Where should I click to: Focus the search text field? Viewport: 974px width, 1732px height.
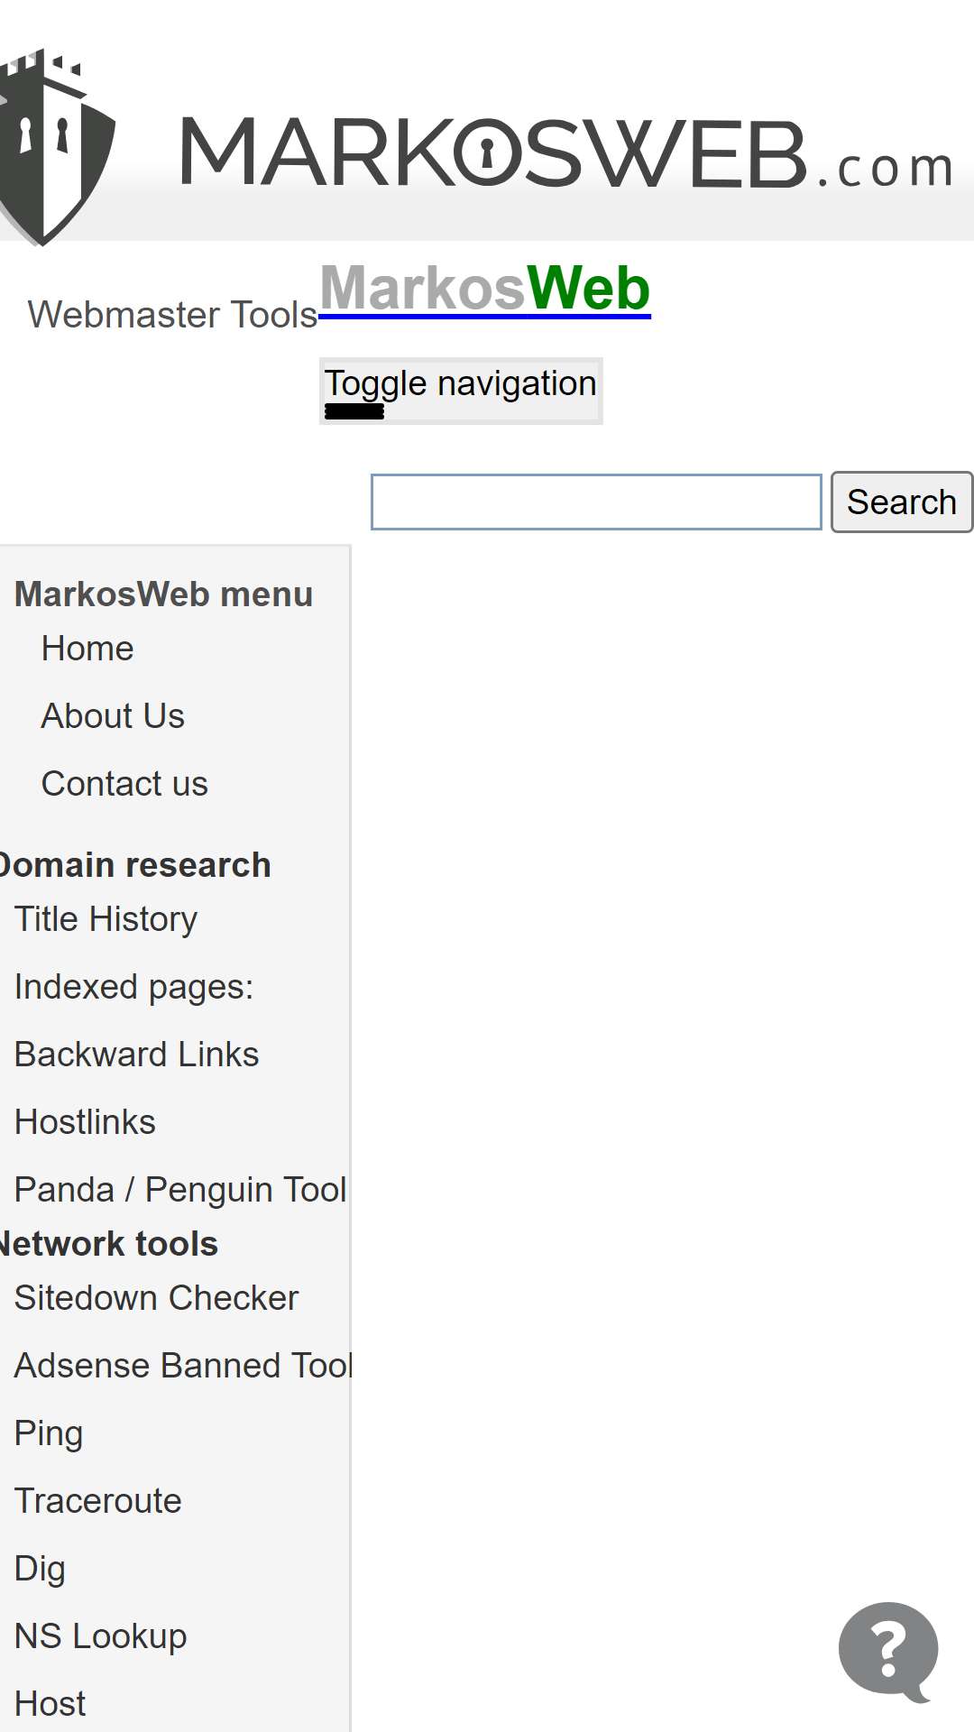(596, 502)
